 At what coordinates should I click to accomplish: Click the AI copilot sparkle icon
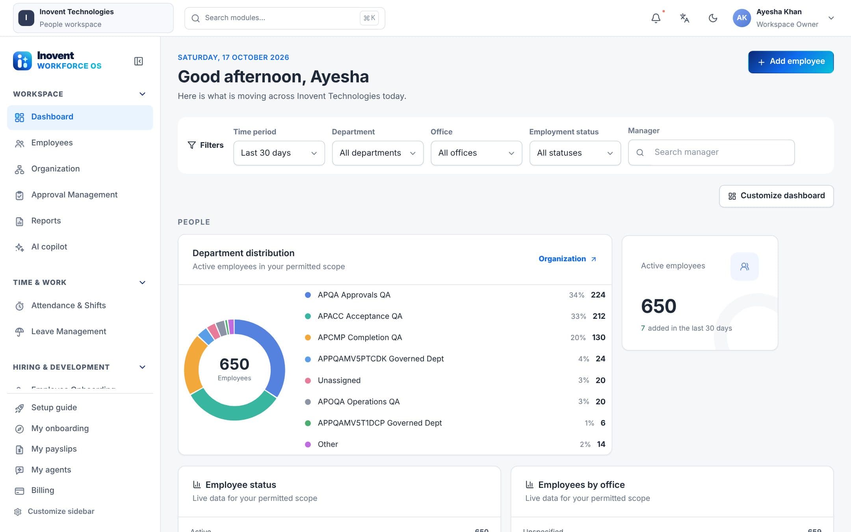[x=19, y=247]
